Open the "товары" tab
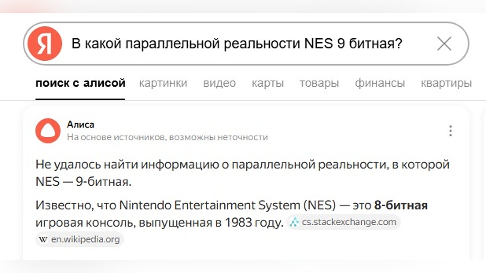486x273 pixels. tap(319, 83)
